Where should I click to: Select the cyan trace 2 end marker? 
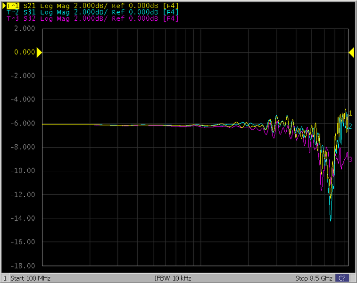pyautogui.click(x=350, y=126)
